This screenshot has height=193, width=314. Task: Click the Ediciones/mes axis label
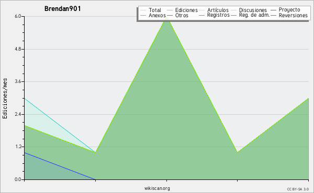click(x=5, y=99)
